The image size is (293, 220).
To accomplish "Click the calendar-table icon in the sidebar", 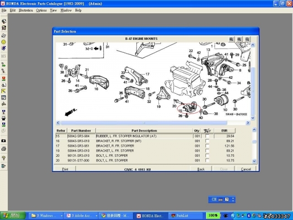I will pyautogui.click(x=4, y=98).
